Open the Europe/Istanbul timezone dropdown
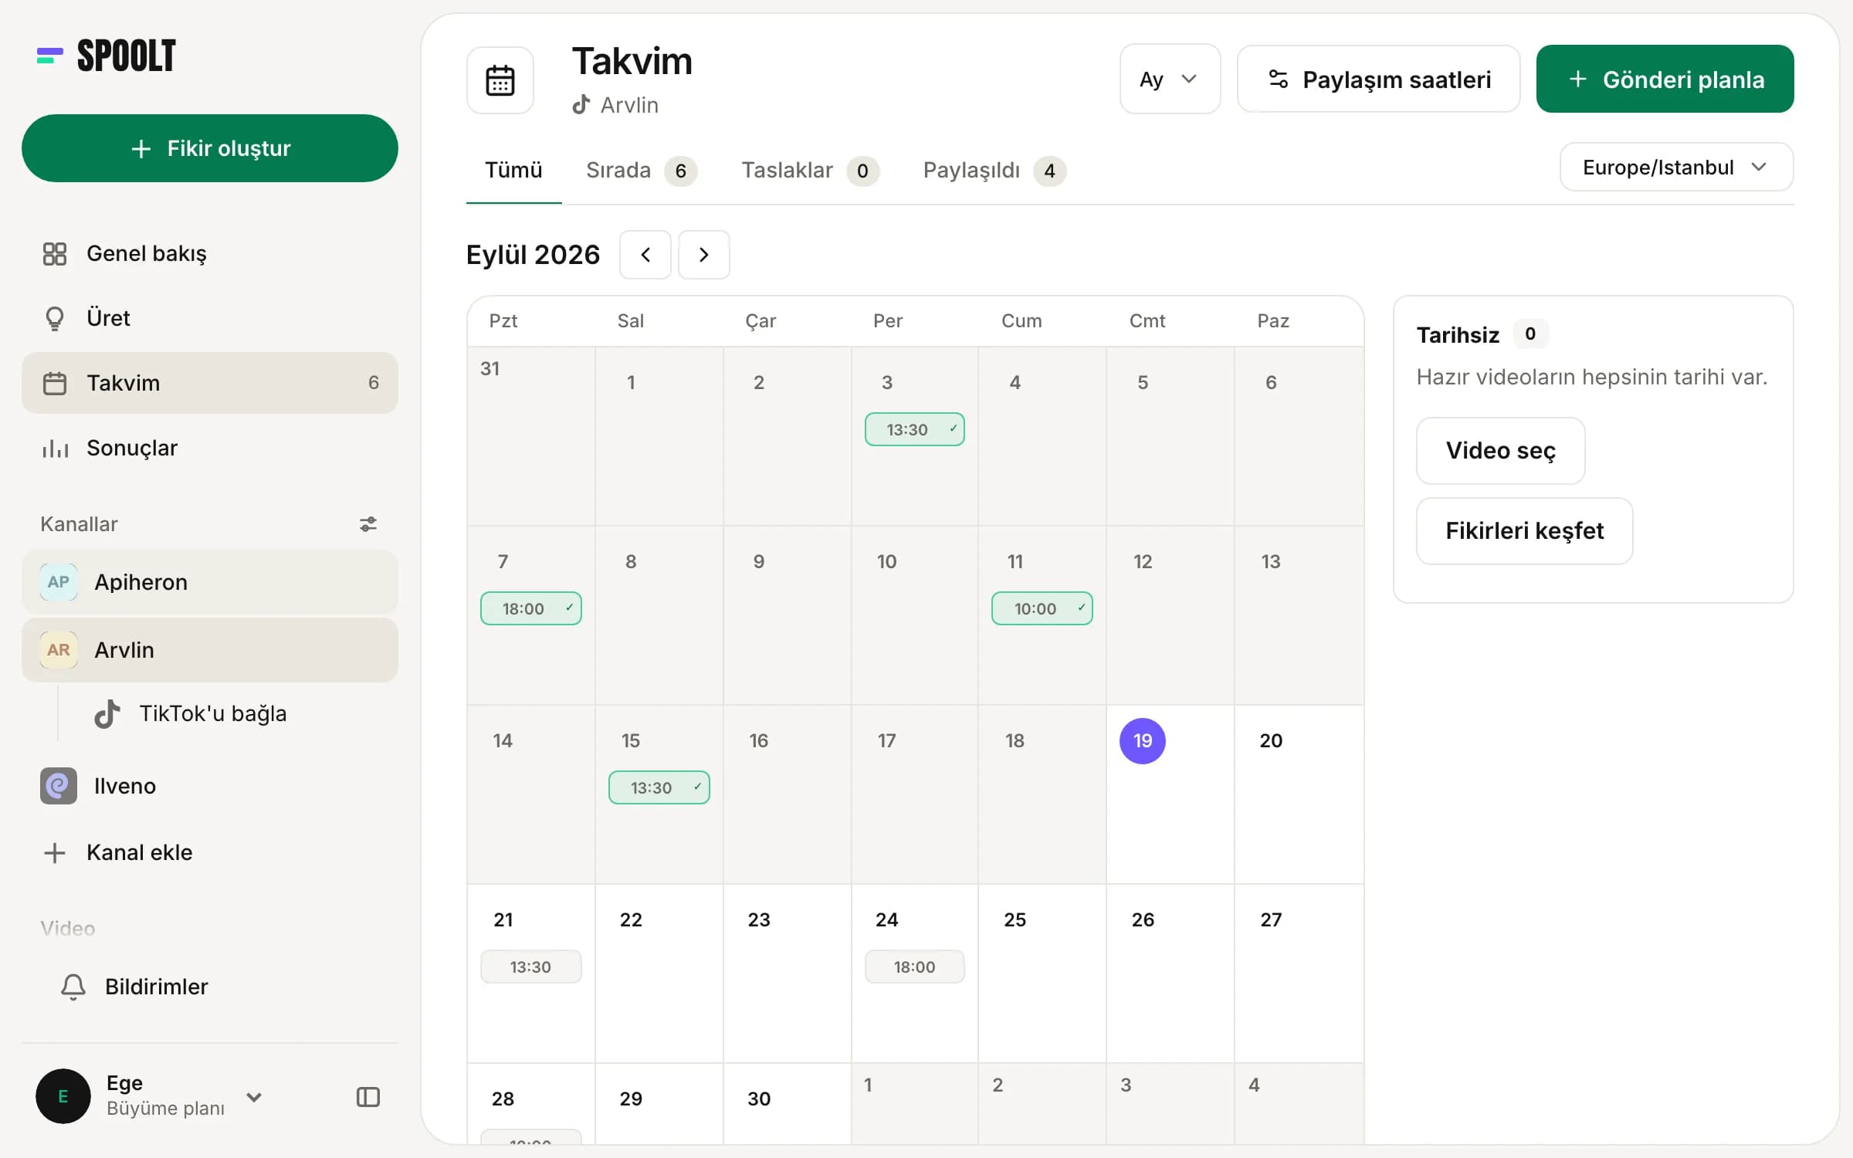 (x=1676, y=167)
